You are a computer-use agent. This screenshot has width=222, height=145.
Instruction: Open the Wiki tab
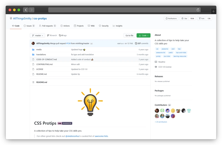click(x=91, y=26)
